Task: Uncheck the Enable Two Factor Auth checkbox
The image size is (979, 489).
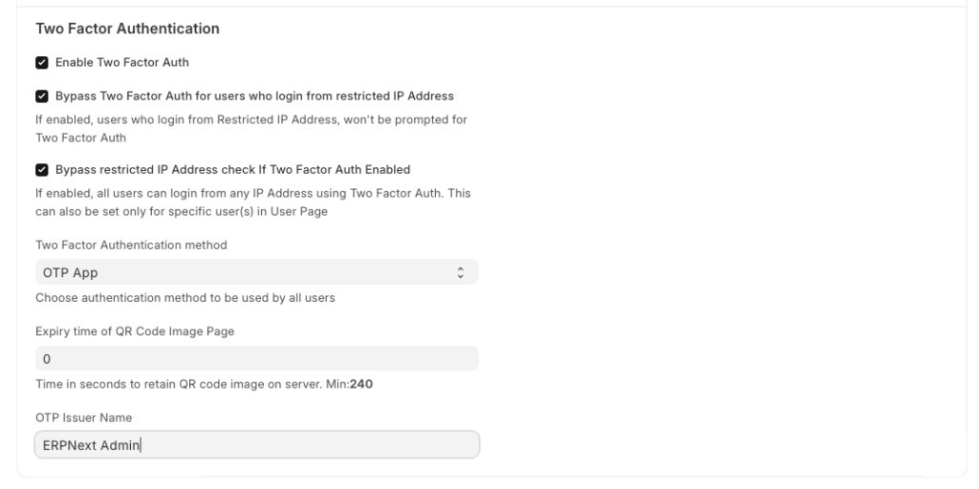Action: click(x=41, y=63)
